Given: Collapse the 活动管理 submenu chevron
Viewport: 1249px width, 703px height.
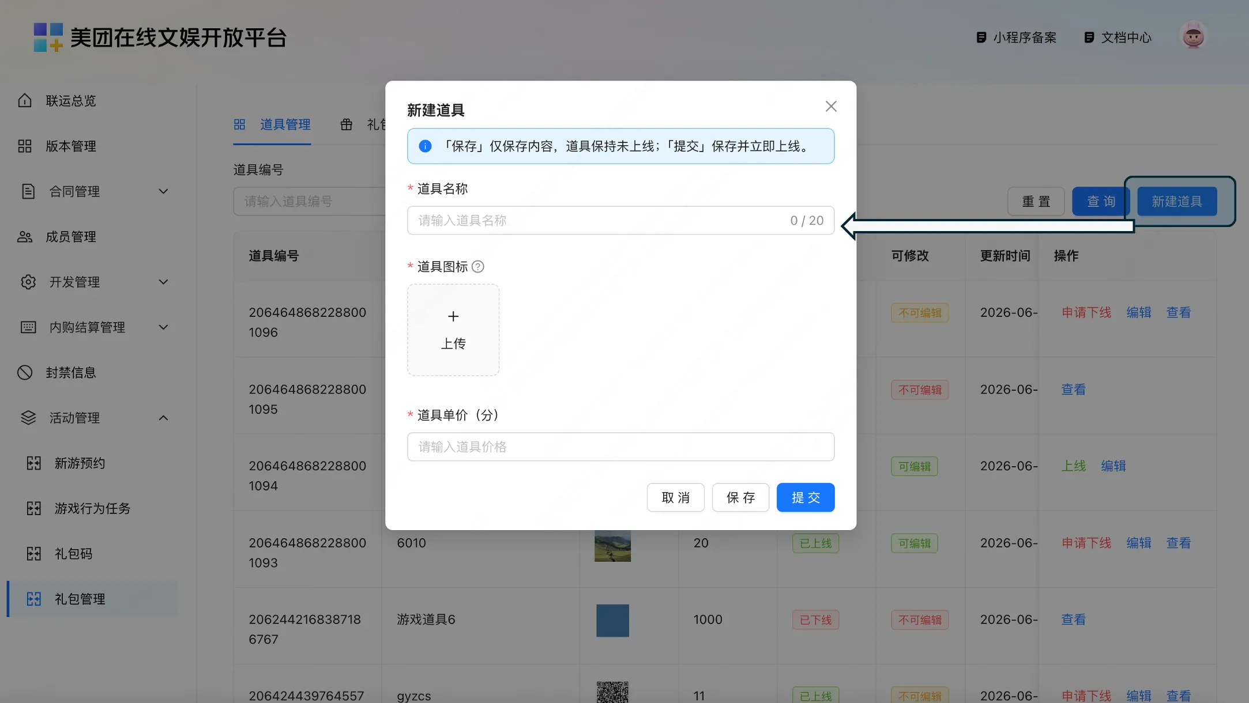Looking at the screenshot, I should tap(164, 418).
